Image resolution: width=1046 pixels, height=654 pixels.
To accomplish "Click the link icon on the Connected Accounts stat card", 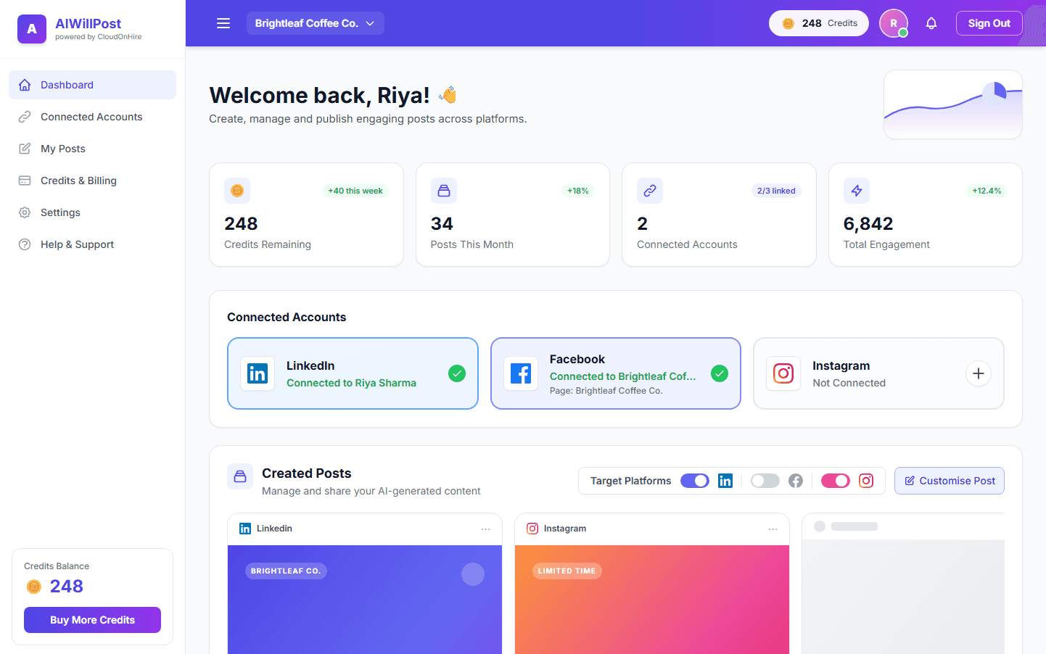I will coord(650,191).
